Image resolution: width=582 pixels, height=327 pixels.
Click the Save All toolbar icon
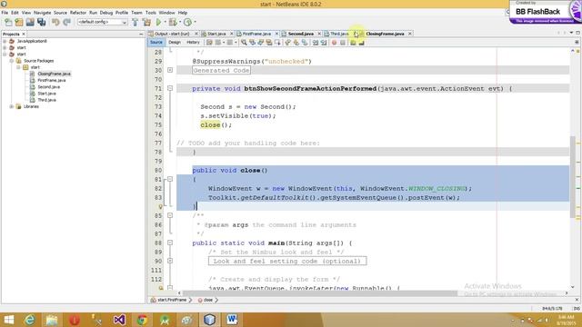click(x=41, y=22)
